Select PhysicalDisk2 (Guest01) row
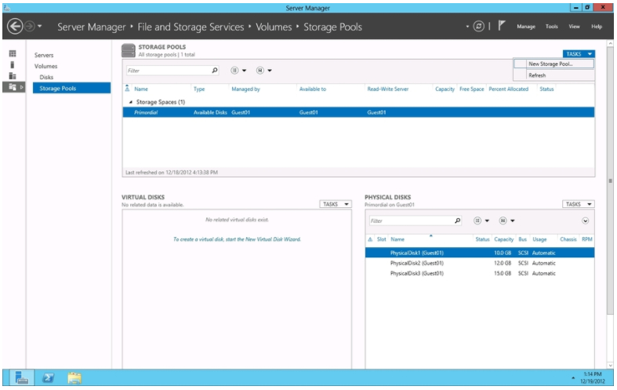 tap(480, 263)
